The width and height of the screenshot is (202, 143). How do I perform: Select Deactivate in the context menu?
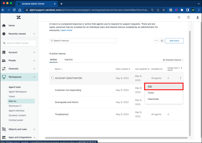pyautogui.click(x=164, y=99)
